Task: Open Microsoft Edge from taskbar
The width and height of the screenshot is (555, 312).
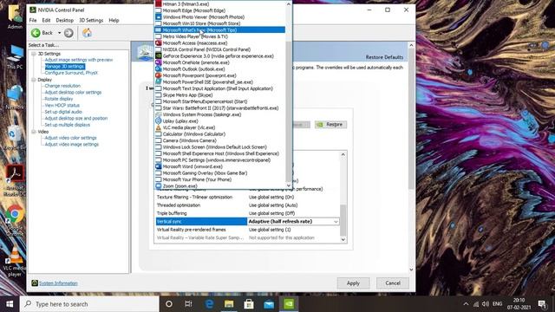Action: click(x=209, y=304)
